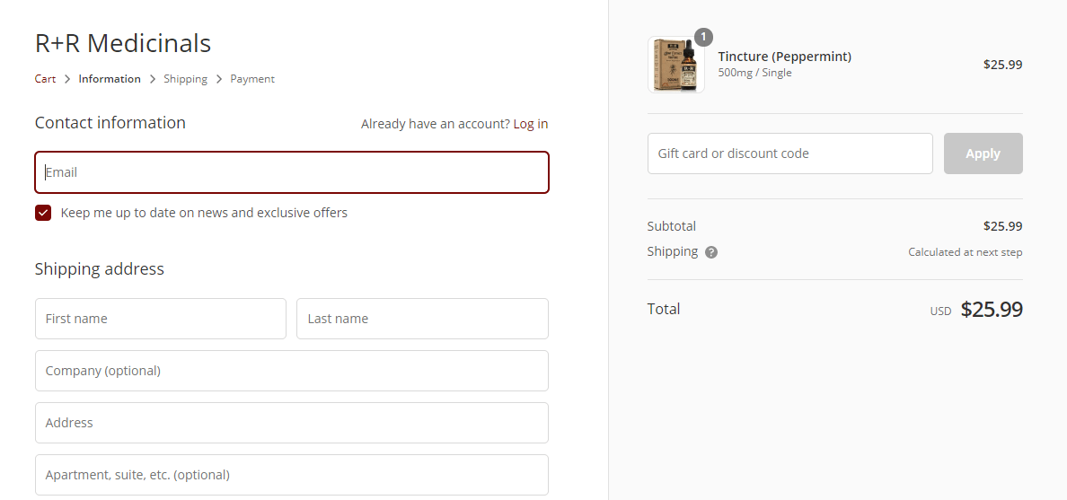Click the Address input field

[x=292, y=423]
